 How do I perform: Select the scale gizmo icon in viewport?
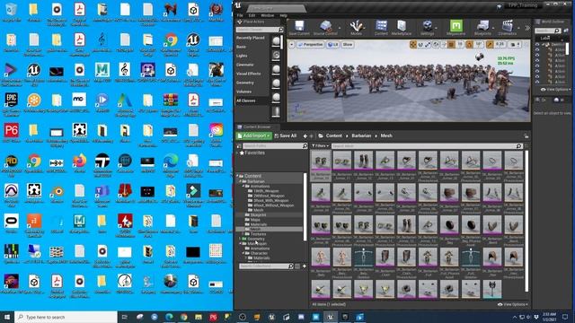point(428,44)
